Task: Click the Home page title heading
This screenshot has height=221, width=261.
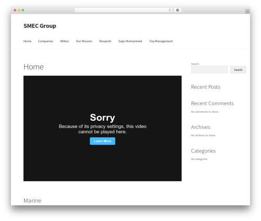Action: pos(33,67)
